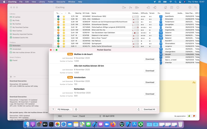Open the File menu
This screenshot has width=207, height=129.
pos(21,2)
